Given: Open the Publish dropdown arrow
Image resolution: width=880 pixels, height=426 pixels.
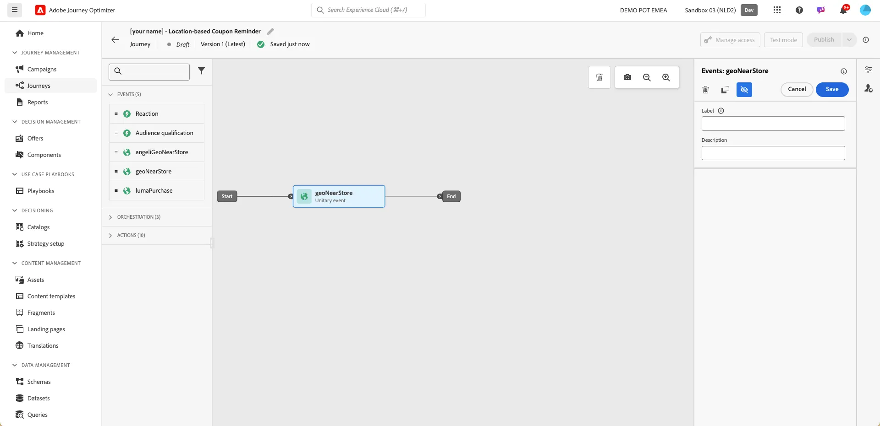Looking at the screenshot, I should click(849, 40).
